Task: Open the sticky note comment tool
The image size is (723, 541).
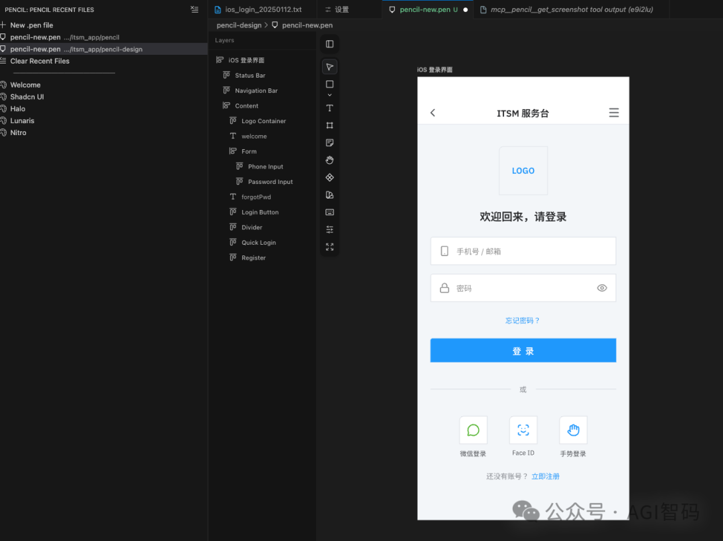Action: [329, 142]
